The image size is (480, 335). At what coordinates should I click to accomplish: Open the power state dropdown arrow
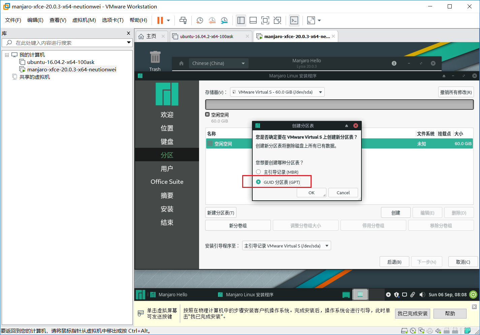[x=168, y=21]
